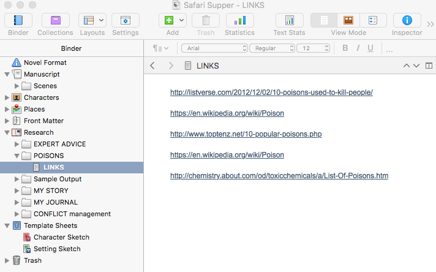Image resolution: width=436 pixels, height=272 pixels.
Task: Open the Collections panel
Action: tap(56, 20)
